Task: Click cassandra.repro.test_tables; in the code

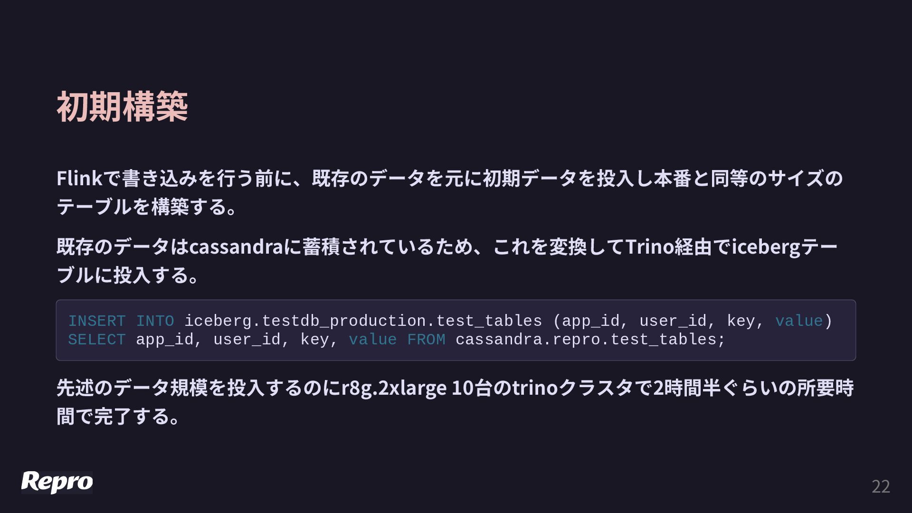Action: pyautogui.click(x=590, y=340)
